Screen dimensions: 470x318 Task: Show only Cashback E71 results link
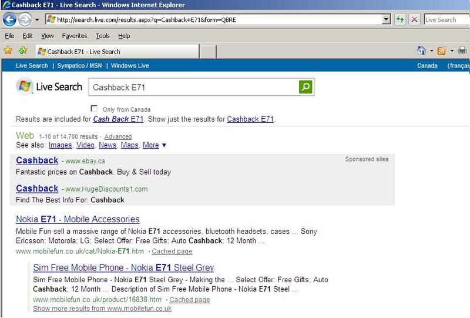coord(250,119)
